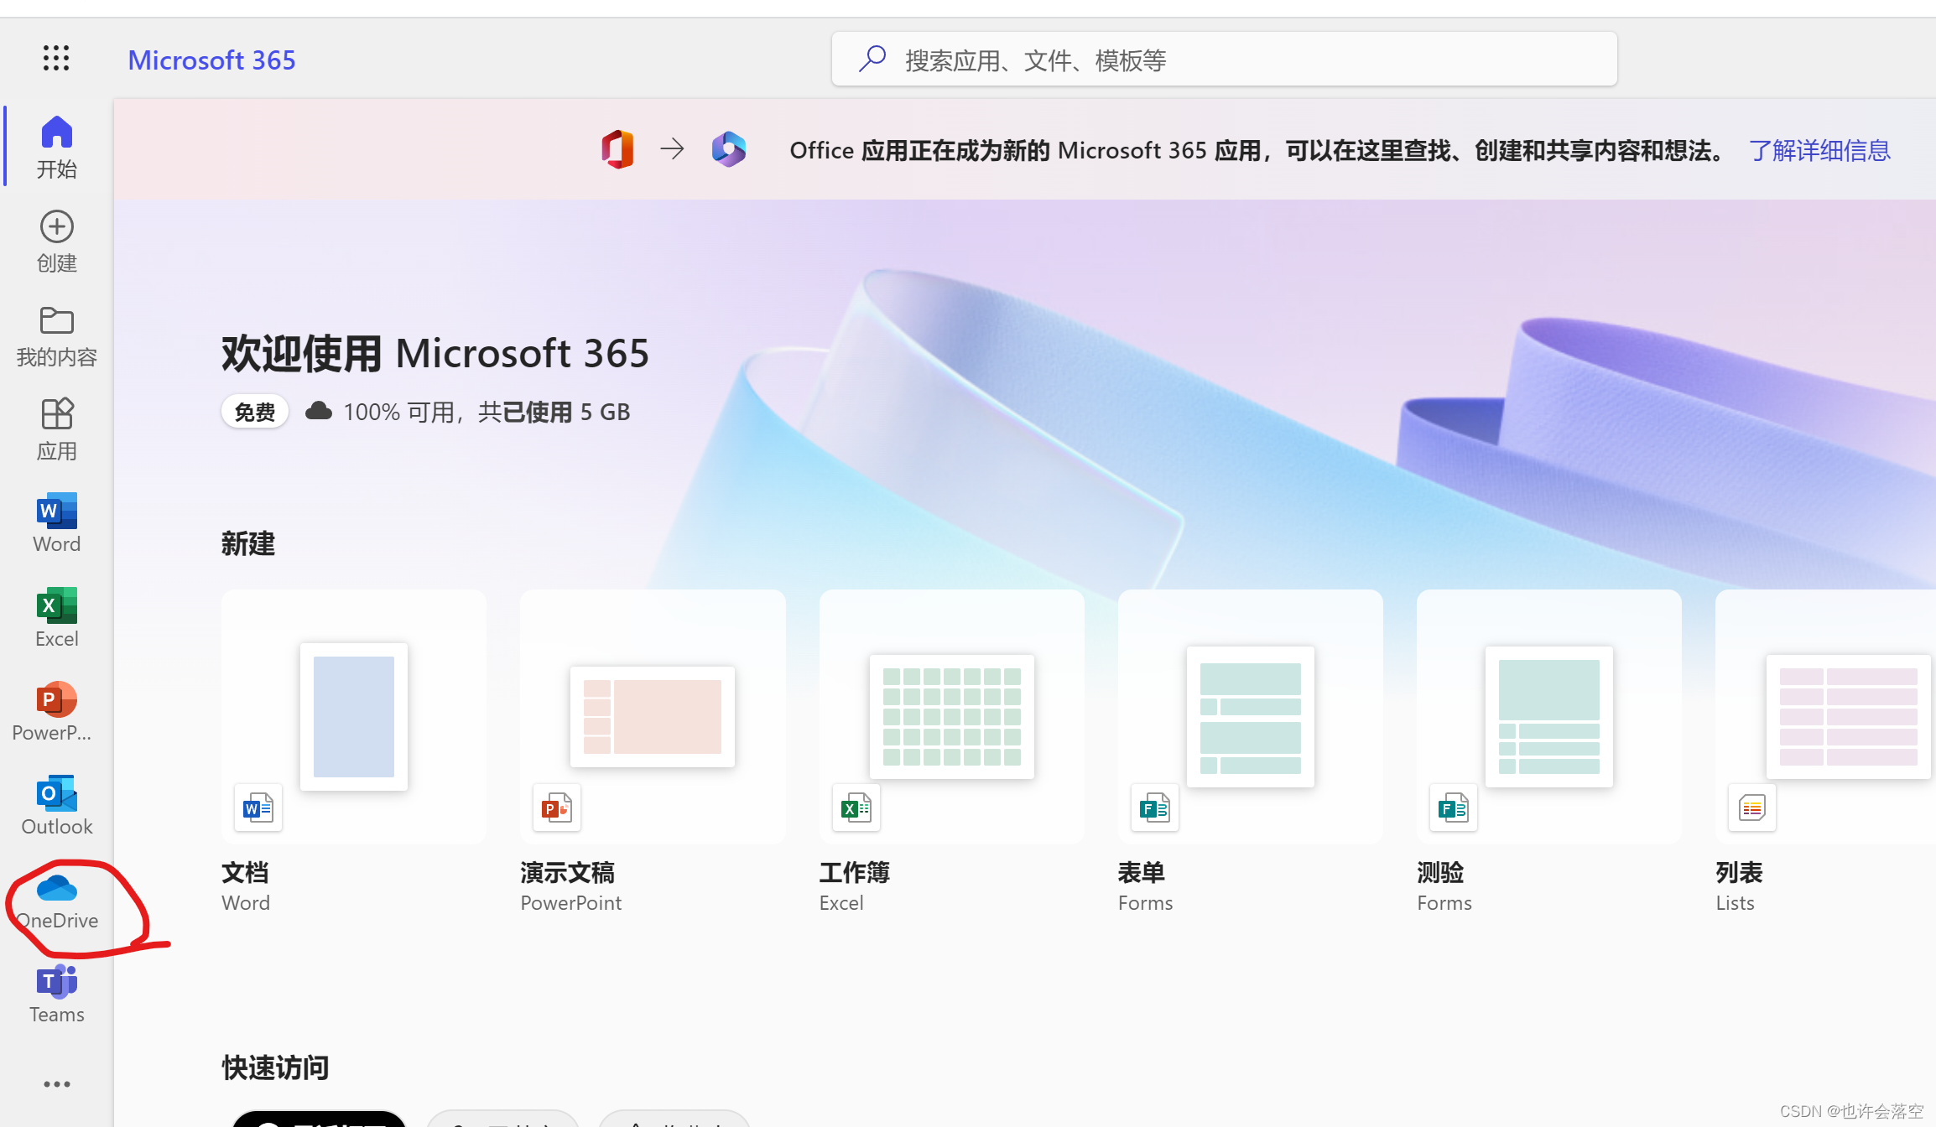Go to the 开始 home page
Viewport: 1936px width, 1127px height.
tap(56, 147)
